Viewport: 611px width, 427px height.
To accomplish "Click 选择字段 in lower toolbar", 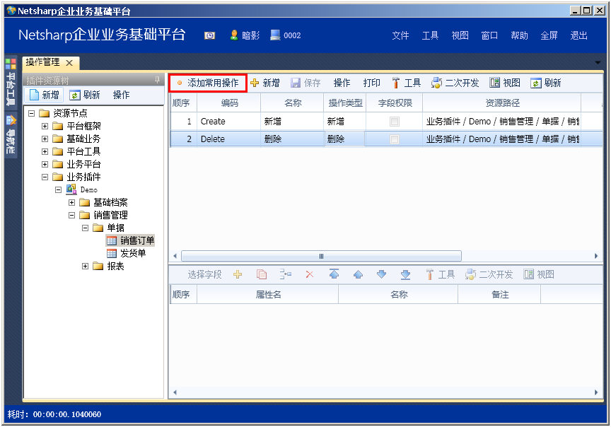I will (204, 275).
